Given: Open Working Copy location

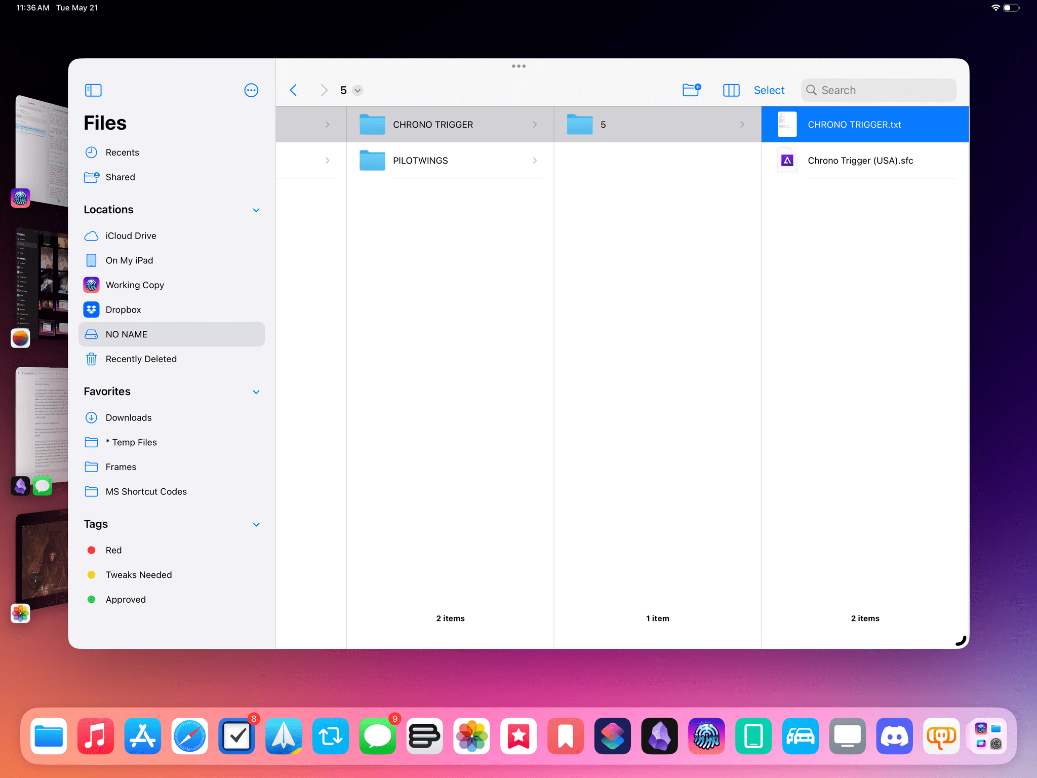Looking at the screenshot, I should (172, 285).
